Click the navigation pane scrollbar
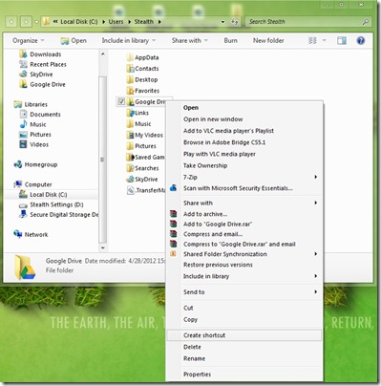The image size is (381, 386). pyautogui.click(x=102, y=160)
